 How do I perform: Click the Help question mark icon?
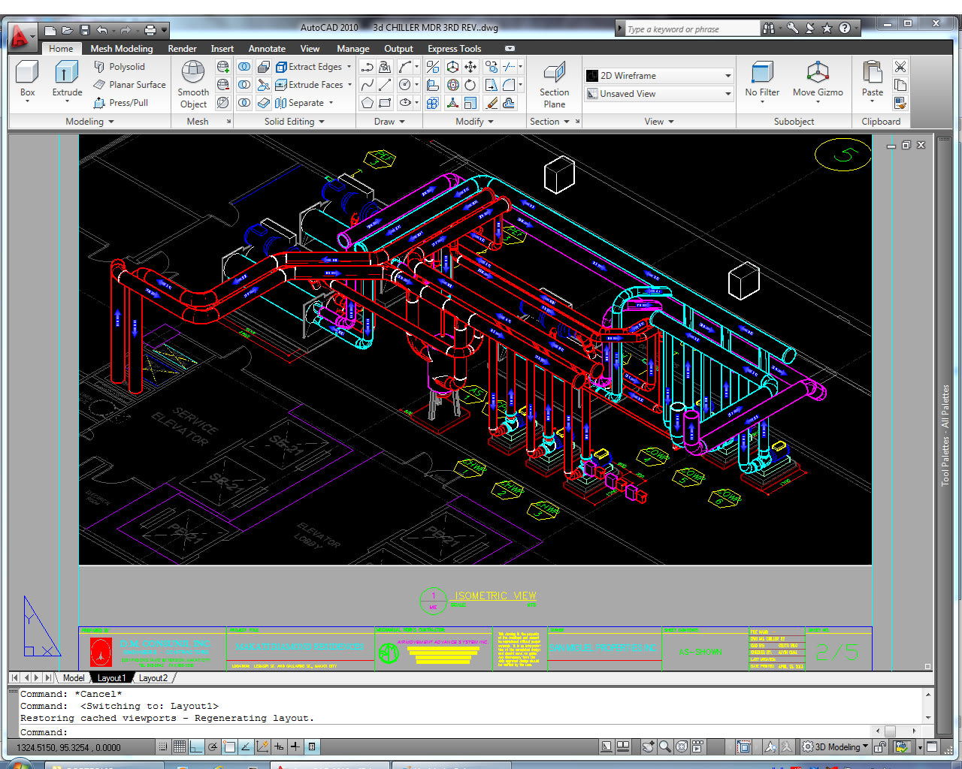click(x=845, y=29)
